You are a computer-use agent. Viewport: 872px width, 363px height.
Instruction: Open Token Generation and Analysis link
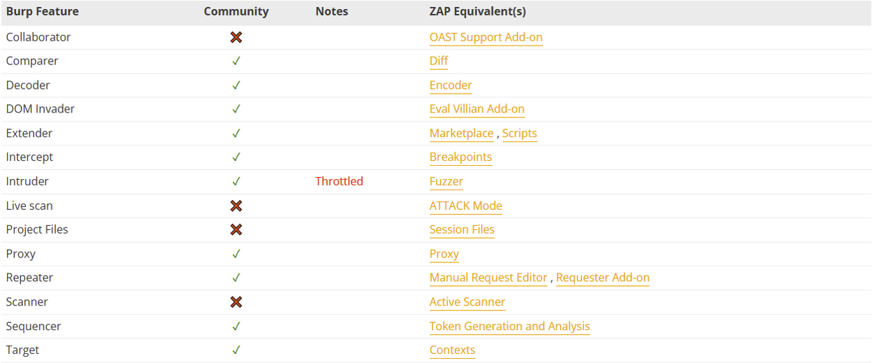point(509,326)
